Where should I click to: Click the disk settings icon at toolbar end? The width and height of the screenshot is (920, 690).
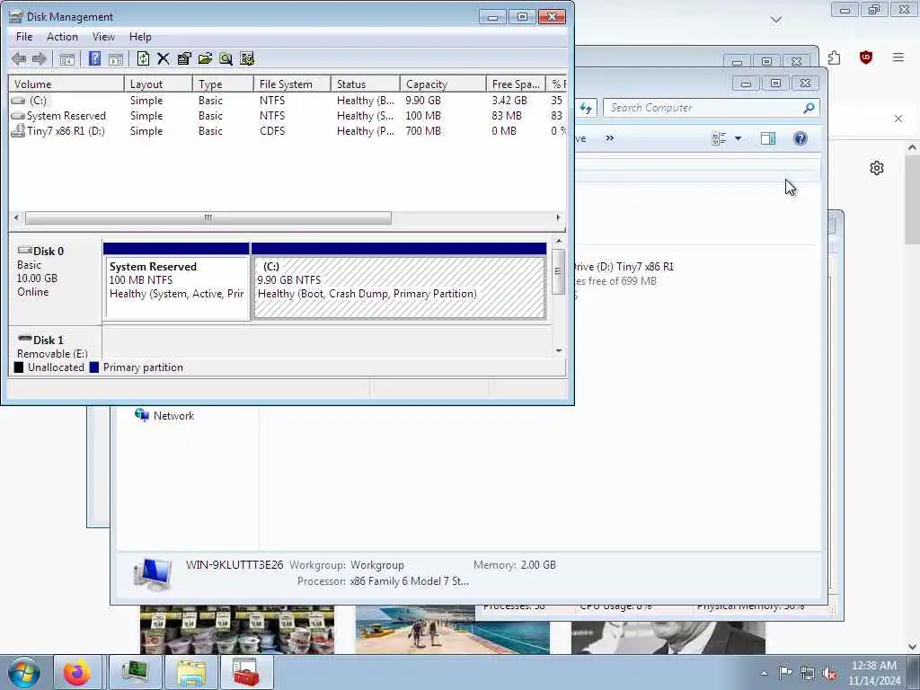[247, 58]
